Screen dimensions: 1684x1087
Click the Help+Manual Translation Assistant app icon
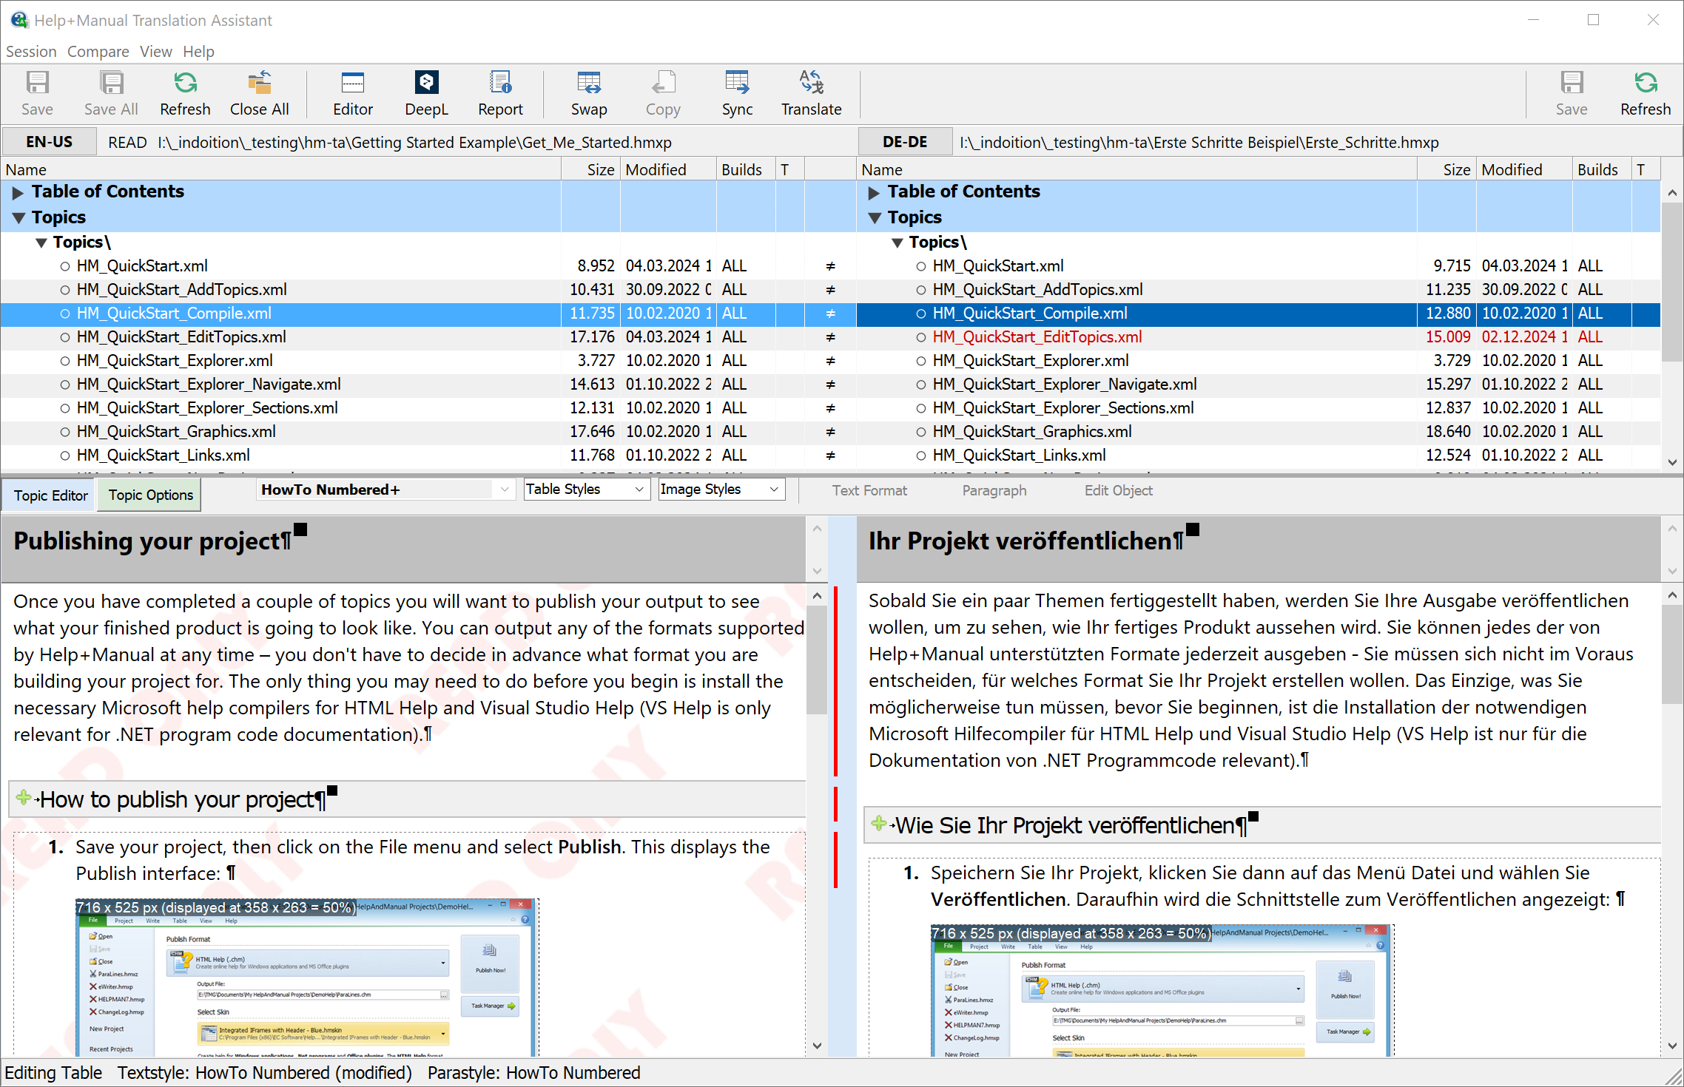coord(19,20)
